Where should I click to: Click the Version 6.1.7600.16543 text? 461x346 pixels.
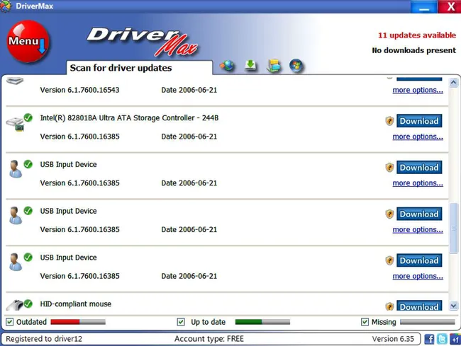[79, 90]
